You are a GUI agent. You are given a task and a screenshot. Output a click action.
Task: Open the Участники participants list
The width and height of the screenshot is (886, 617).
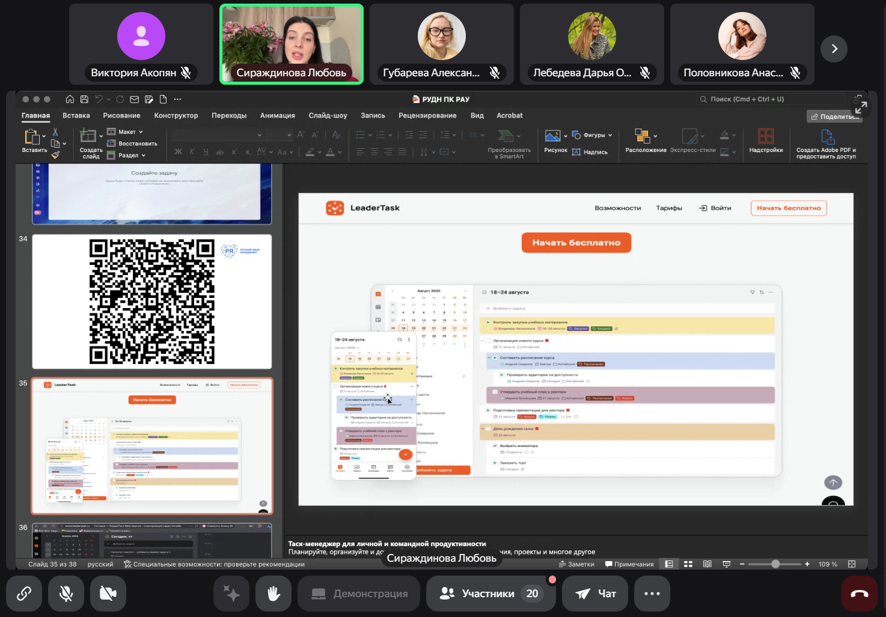click(x=490, y=594)
